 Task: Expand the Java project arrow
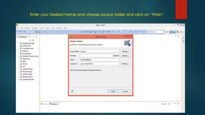19,66
